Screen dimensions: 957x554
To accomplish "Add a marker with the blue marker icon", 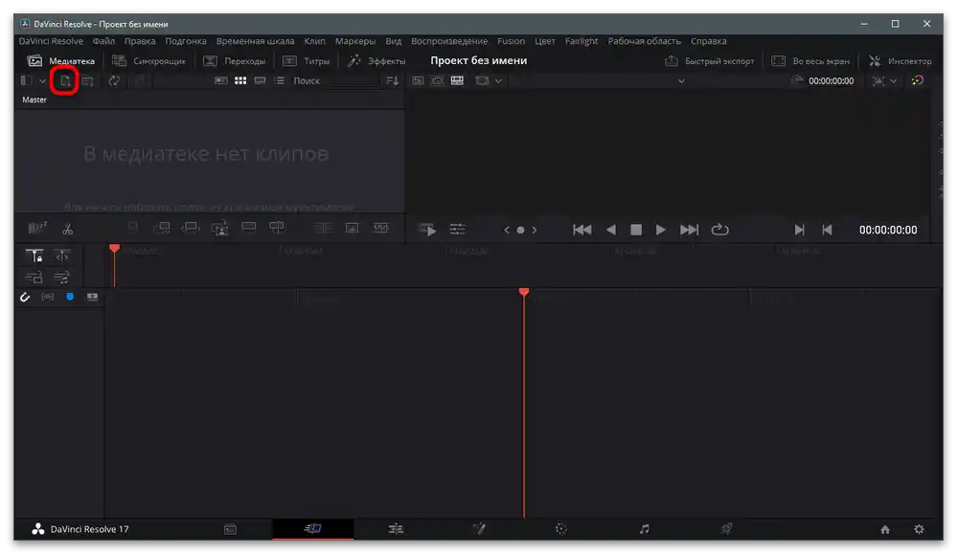I will point(70,297).
